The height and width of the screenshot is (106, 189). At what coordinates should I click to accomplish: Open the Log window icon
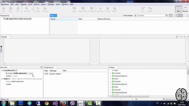click(x=143, y=9)
